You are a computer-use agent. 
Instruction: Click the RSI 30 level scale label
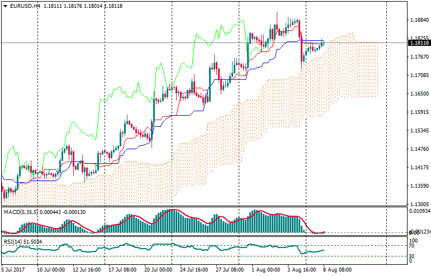coord(413,256)
